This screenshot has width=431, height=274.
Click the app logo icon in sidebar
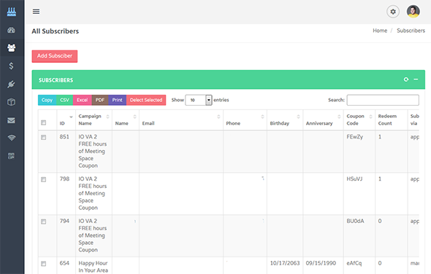pyautogui.click(x=11, y=12)
